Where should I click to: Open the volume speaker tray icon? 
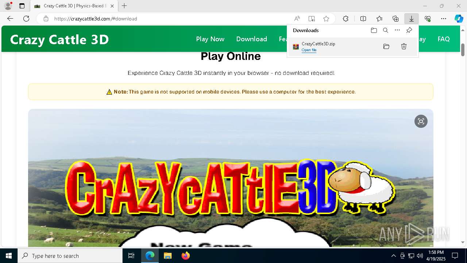420,256
